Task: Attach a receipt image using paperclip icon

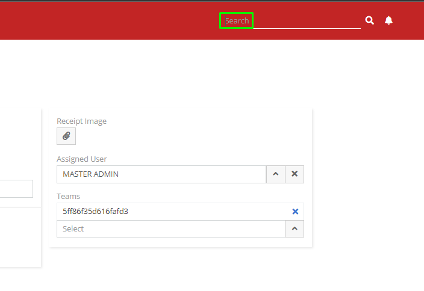Action: point(66,136)
